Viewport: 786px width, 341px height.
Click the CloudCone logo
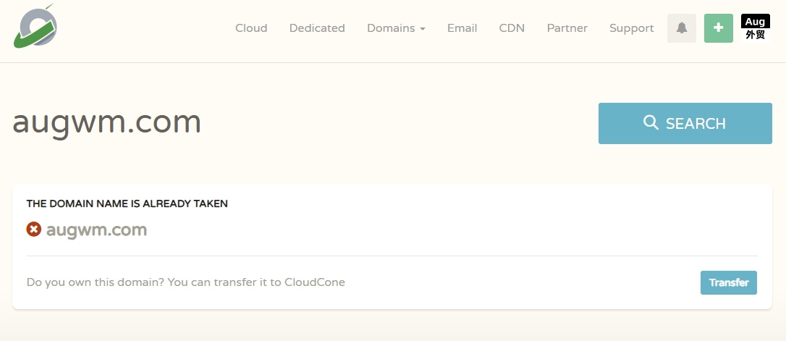[35, 28]
